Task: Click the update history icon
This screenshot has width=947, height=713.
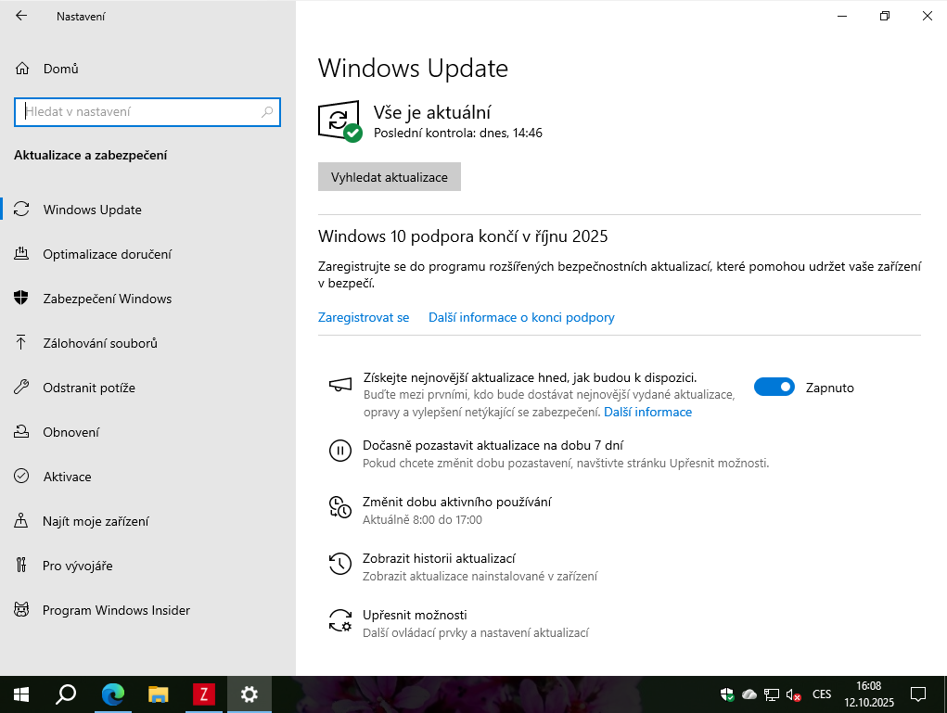Action: [340, 564]
